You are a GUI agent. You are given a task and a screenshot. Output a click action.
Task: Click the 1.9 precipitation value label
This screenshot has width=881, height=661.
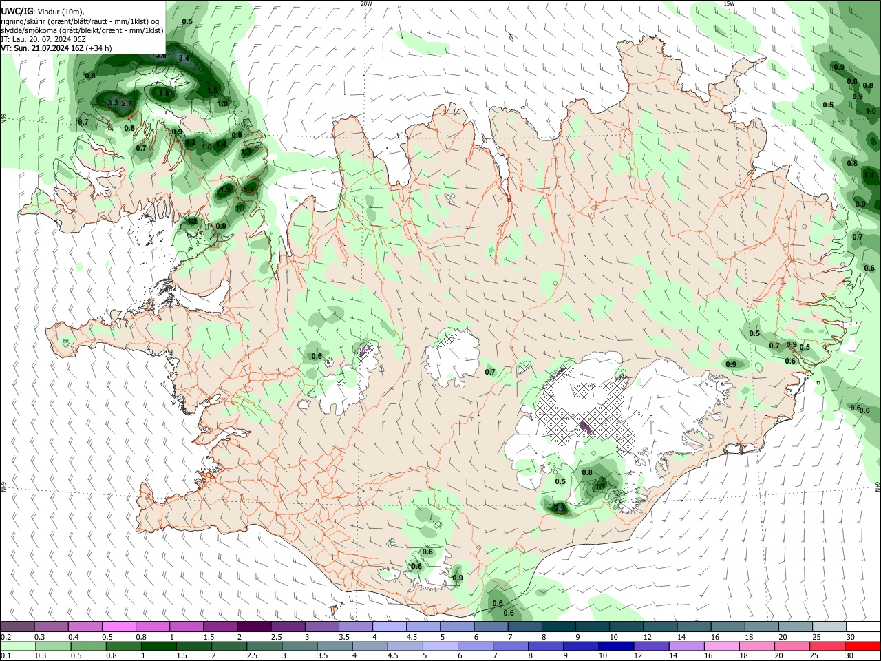(226, 189)
